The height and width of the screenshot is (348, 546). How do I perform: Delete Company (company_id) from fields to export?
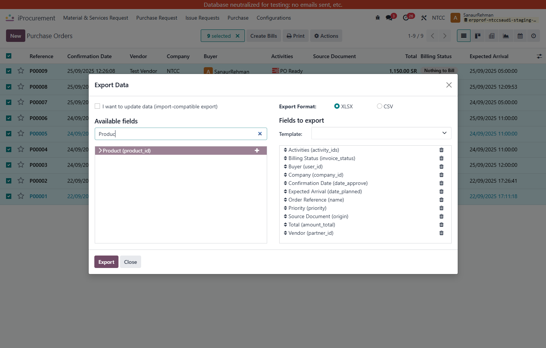point(441,175)
